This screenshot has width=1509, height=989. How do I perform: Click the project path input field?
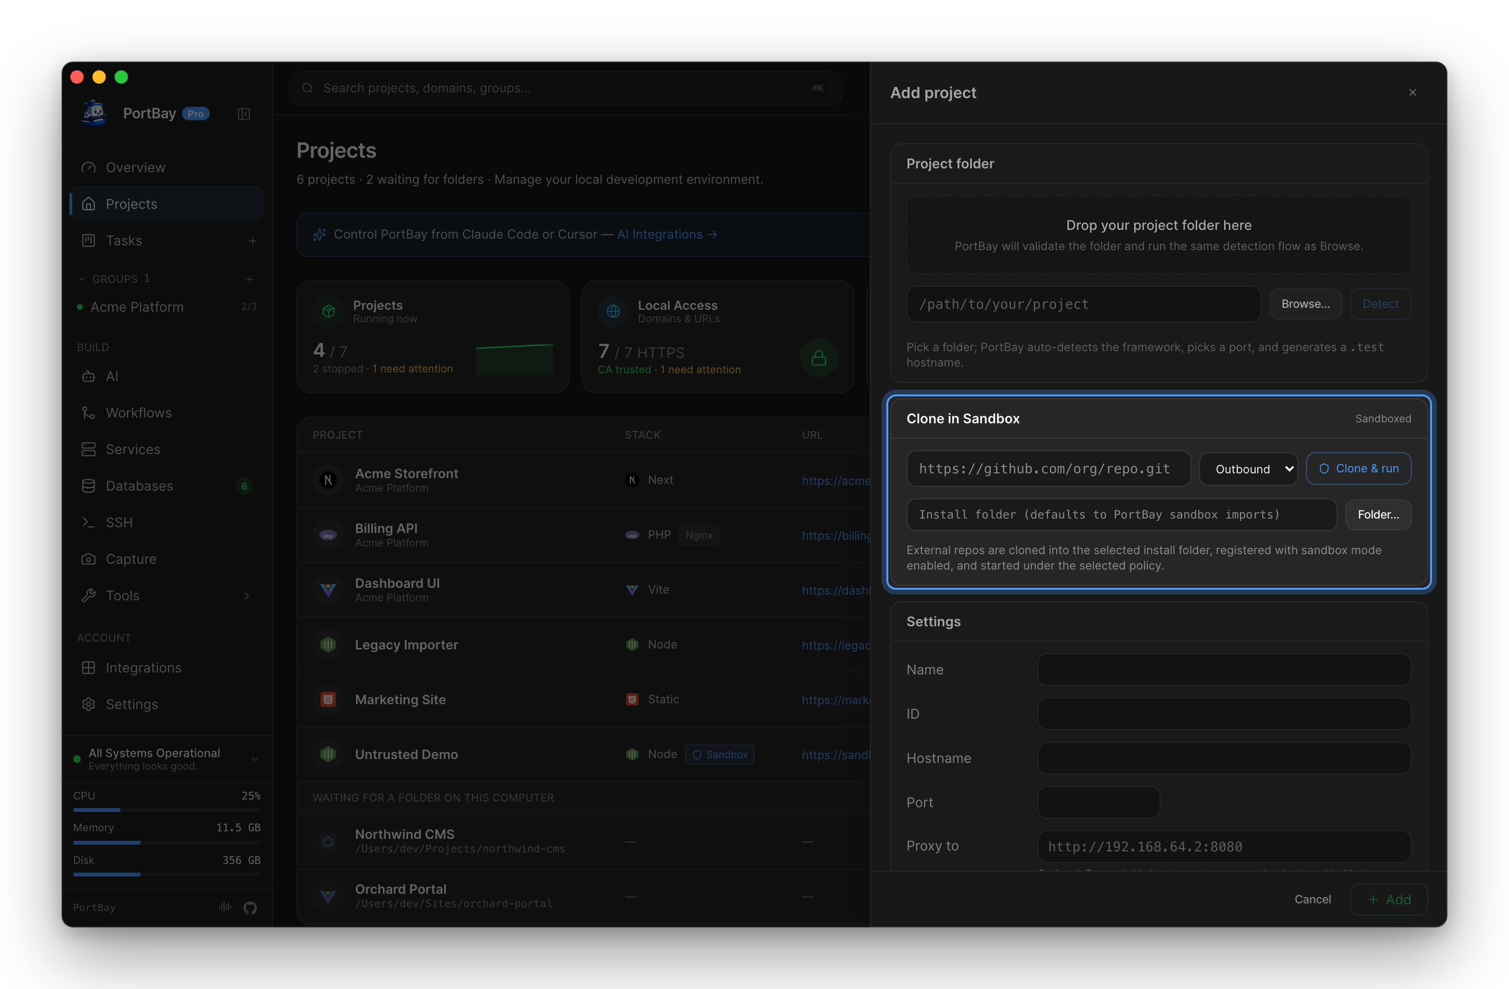[x=1083, y=304]
